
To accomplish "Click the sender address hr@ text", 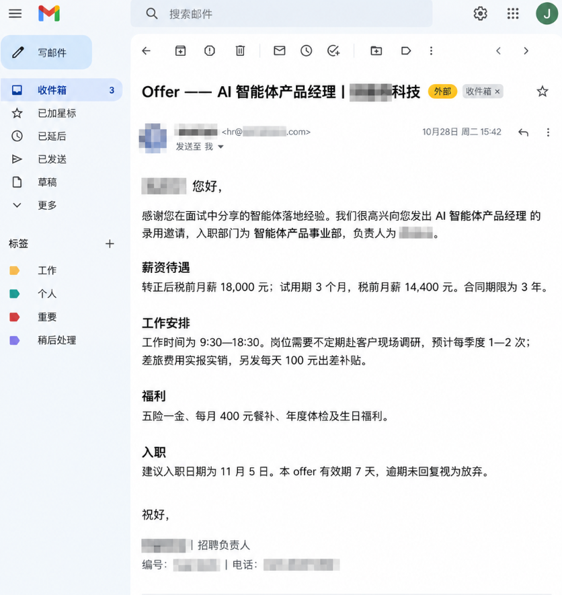I will [x=266, y=132].
